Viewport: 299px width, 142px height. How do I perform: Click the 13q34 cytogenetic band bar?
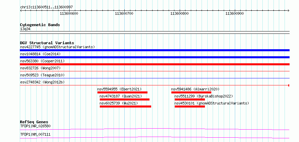pos(155,32)
